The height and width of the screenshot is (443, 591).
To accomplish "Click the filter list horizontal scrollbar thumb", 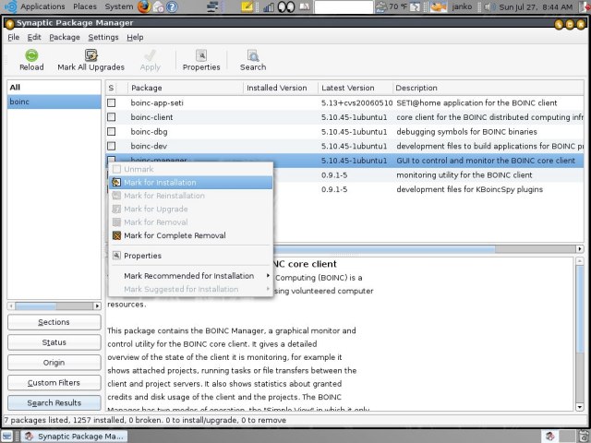I will tap(36, 305).
